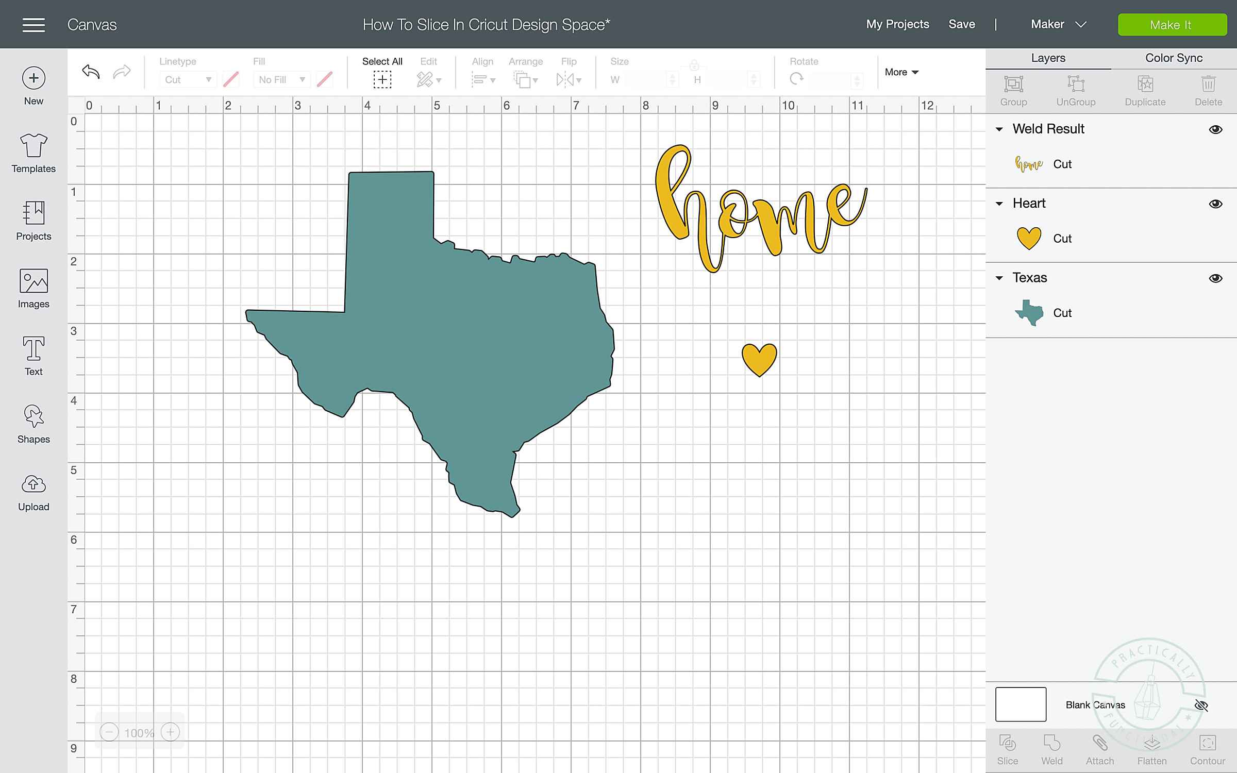Open the Shapes menu
1237x773 pixels.
coord(34,424)
